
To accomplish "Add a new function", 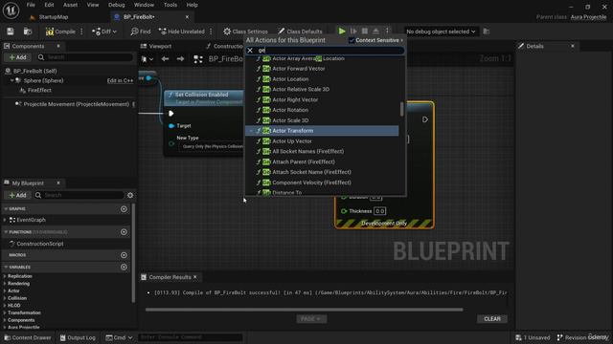I will [x=124, y=232].
